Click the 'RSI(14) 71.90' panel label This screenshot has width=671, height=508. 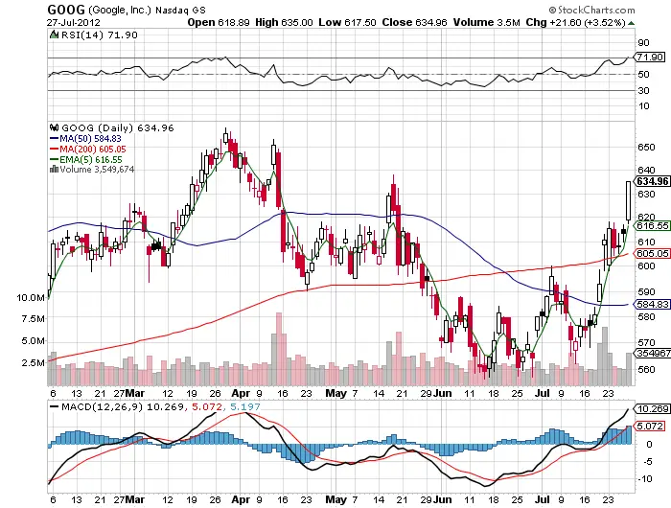coord(100,35)
